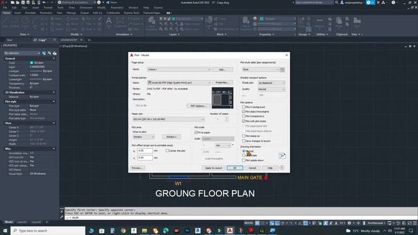Click the Match Properties icon
The image size is (418, 235).
point(246,23)
